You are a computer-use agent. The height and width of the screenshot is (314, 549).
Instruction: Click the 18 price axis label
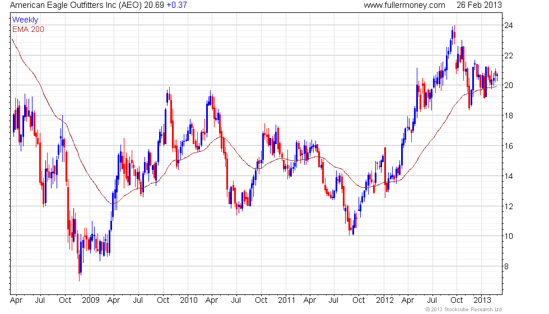(x=509, y=116)
